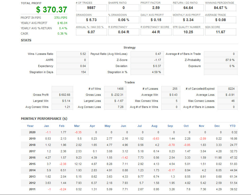
Task: Click the % Drawdown value 0.06 %
Action: (124, 20)
